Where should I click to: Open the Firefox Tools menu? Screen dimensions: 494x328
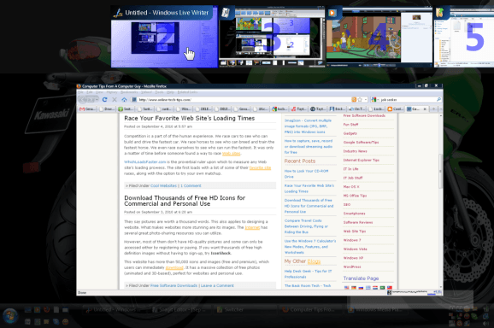159,92
